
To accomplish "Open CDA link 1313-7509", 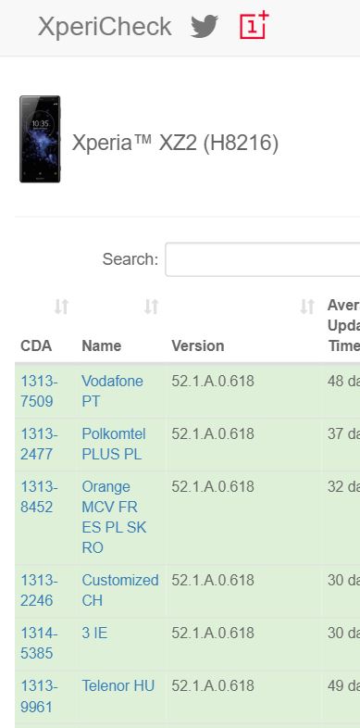I will coord(39,391).
